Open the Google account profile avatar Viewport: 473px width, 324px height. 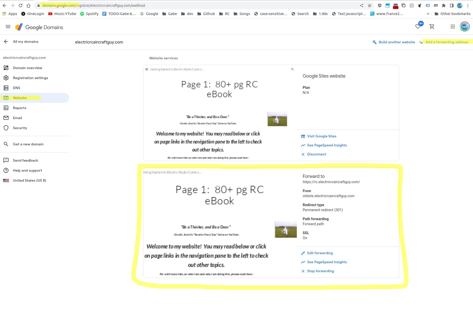coord(464,27)
